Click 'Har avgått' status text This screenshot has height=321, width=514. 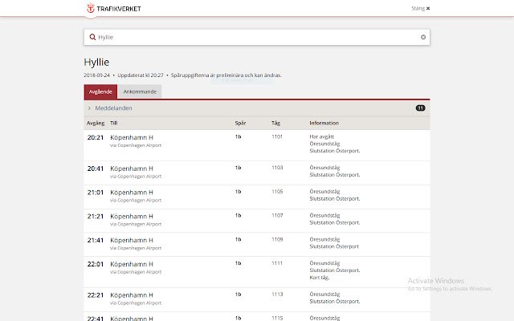click(x=321, y=137)
